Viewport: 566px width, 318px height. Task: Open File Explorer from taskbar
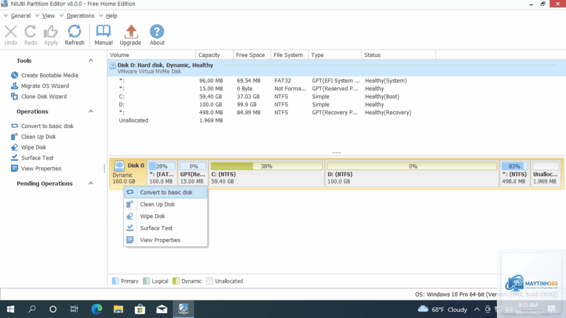point(118,309)
